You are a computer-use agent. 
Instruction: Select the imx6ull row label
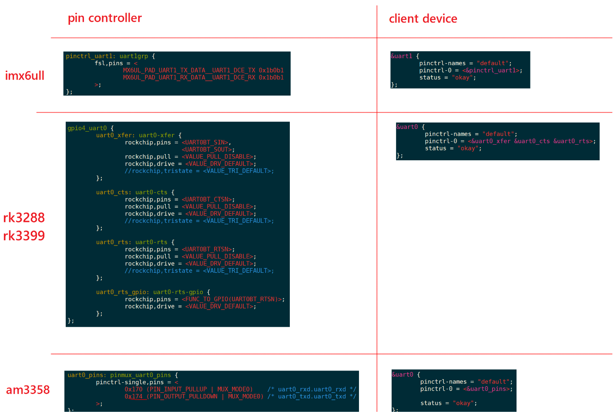click(x=25, y=76)
